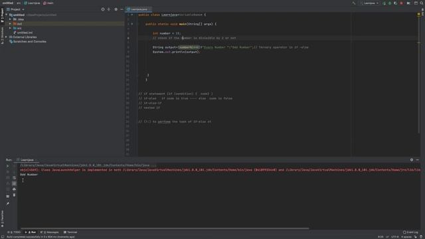Open the Run tool window tab in bottom bar
This screenshot has width=425, height=239.
31,232
